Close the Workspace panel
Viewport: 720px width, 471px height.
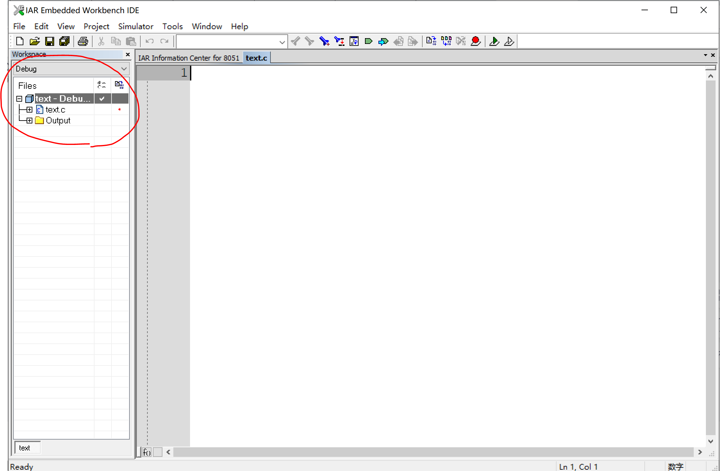[x=128, y=55]
